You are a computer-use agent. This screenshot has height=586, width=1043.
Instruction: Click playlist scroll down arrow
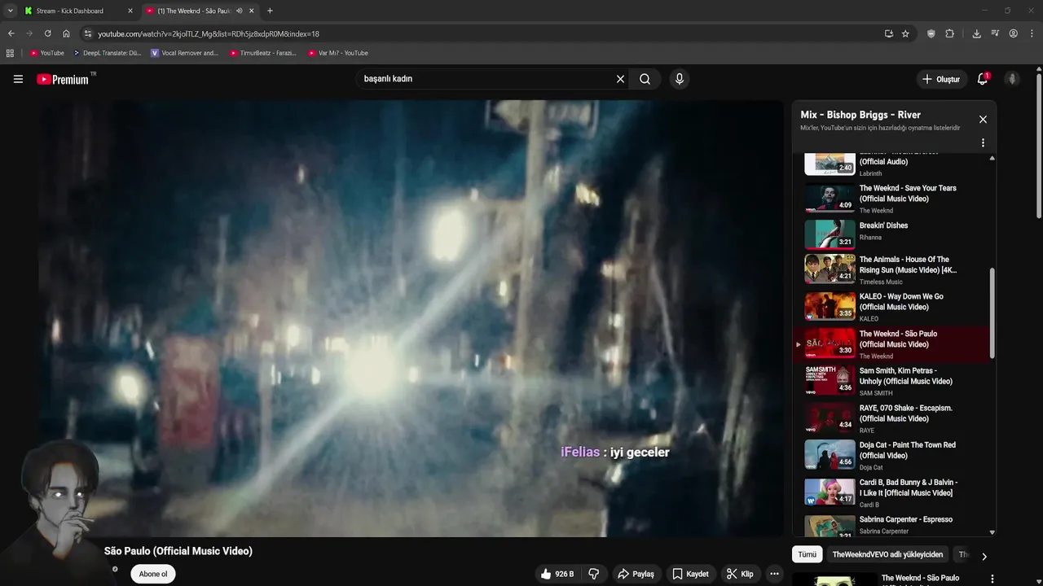(992, 532)
